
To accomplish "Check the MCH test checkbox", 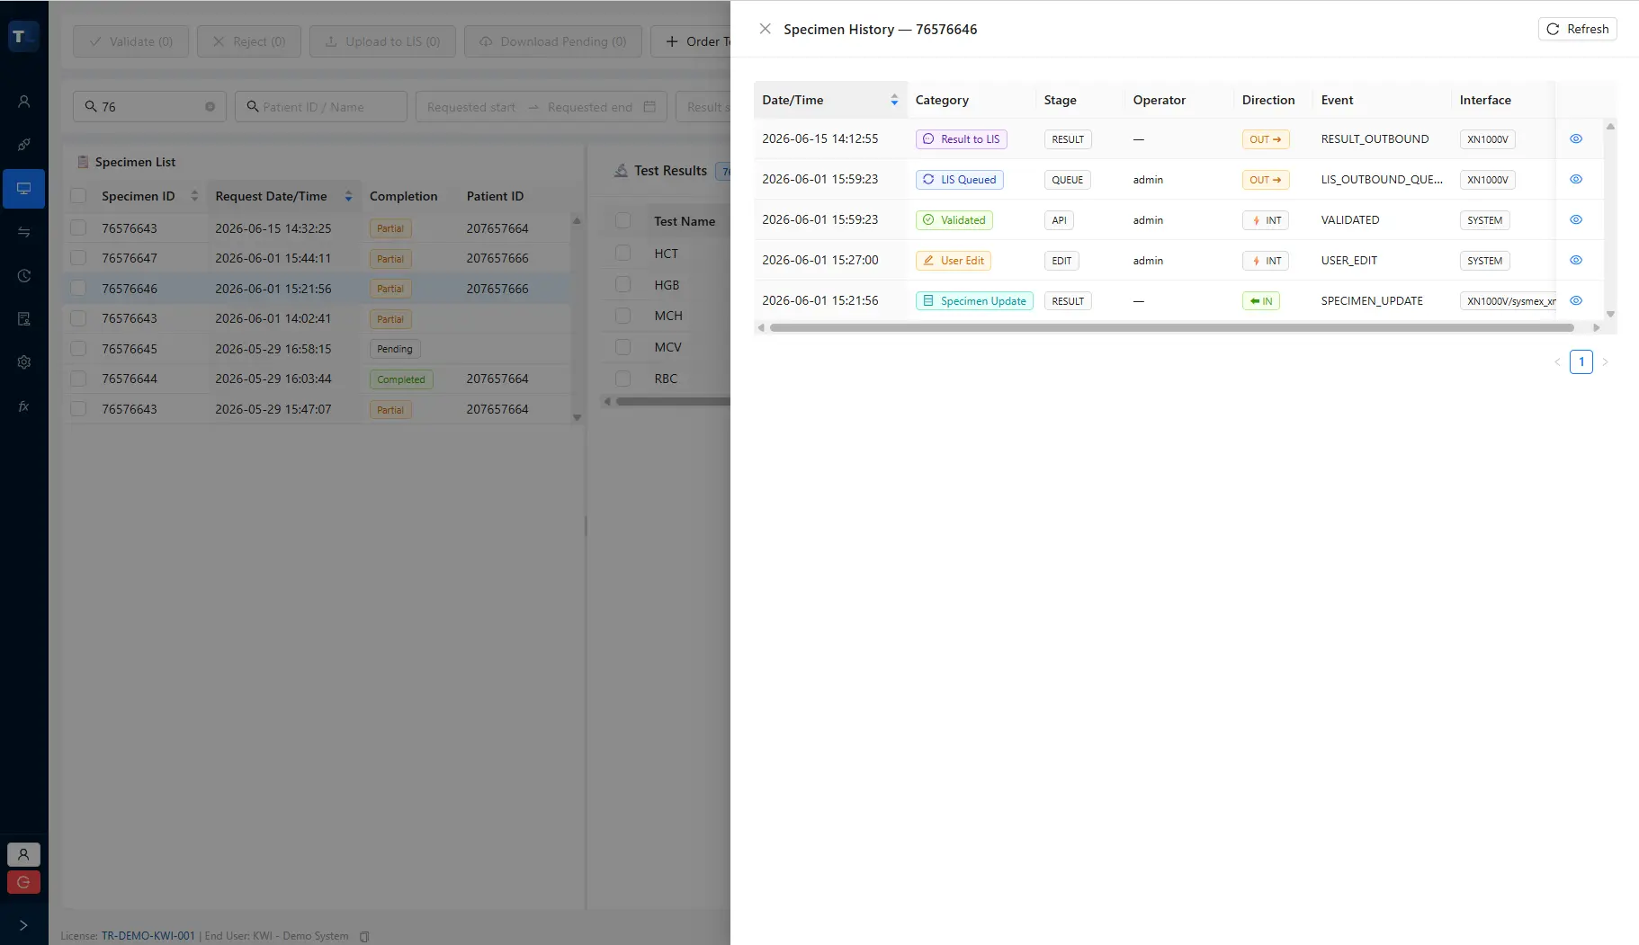I will pos(622,316).
